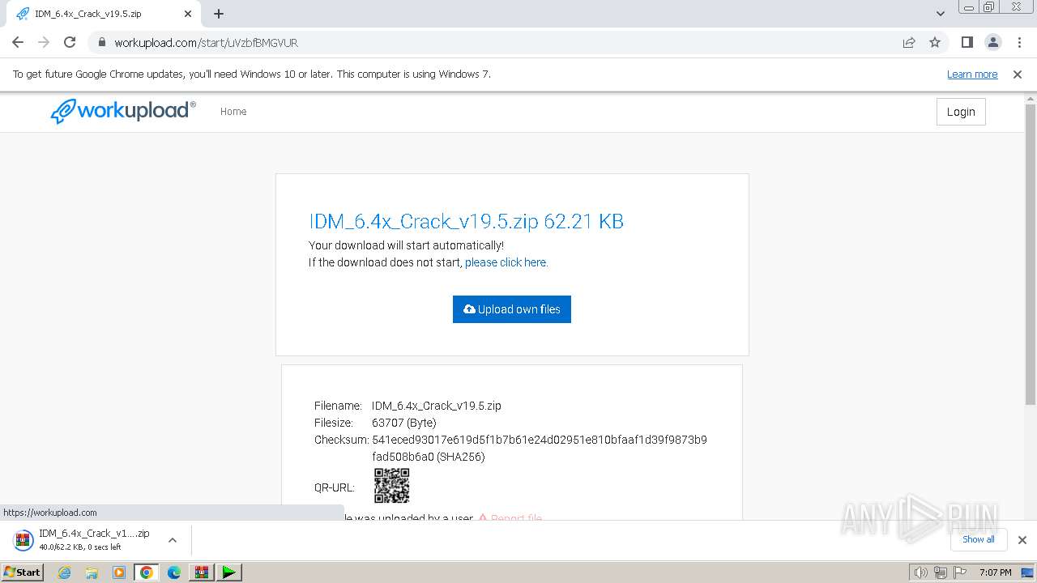Click the system tray volume icon
The height and width of the screenshot is (583, 1037).
[920, 572]
